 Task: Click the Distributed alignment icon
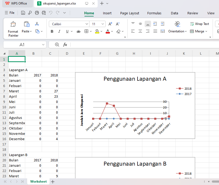(x=162, y=31)
